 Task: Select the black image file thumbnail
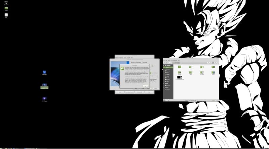[x=180, y=77]
